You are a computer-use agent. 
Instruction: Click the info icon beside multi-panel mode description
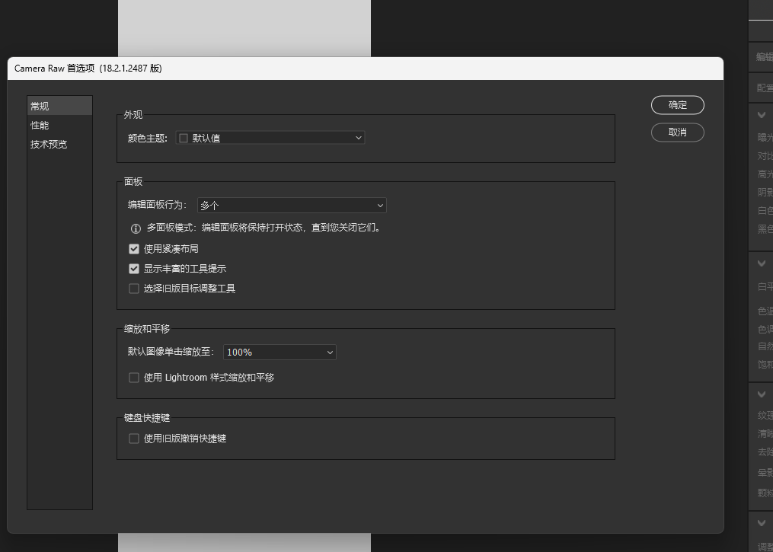click(136, 228)
